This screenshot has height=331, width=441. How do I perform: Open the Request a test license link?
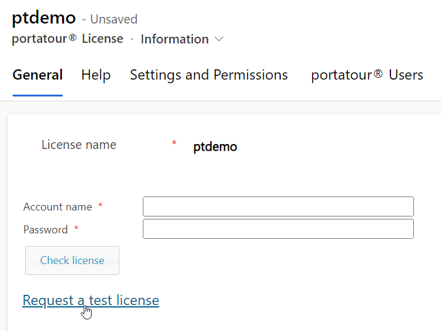[91, 300]
